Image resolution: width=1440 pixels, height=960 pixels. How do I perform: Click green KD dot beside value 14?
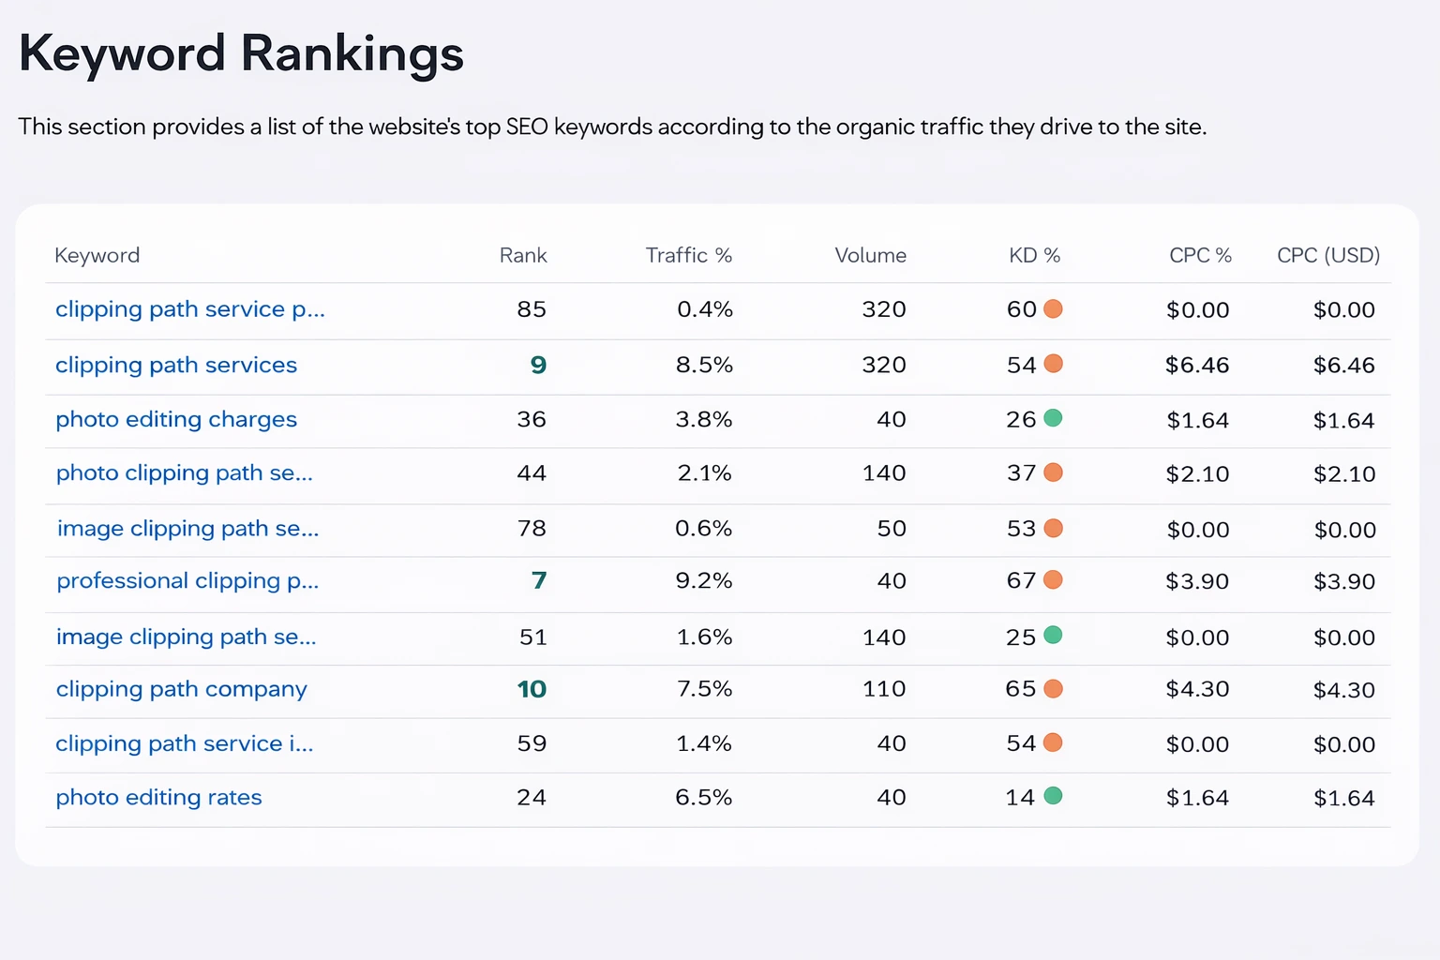(x=1053, y=797)
